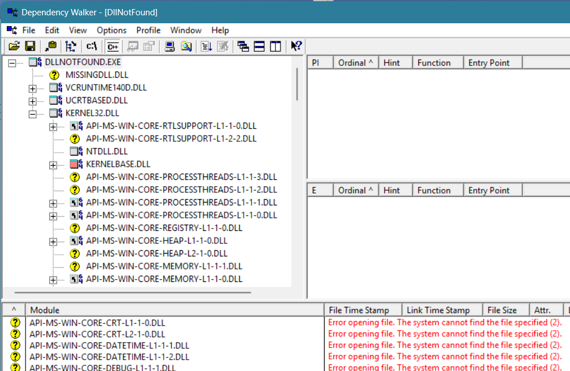
Task: Click the forwarded module icon of API-MS-WIN-CORE-HEAP-L1-1-0.DLL
Action: (76, 241)
